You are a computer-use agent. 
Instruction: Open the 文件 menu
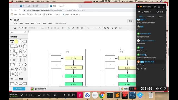[16, 23]
